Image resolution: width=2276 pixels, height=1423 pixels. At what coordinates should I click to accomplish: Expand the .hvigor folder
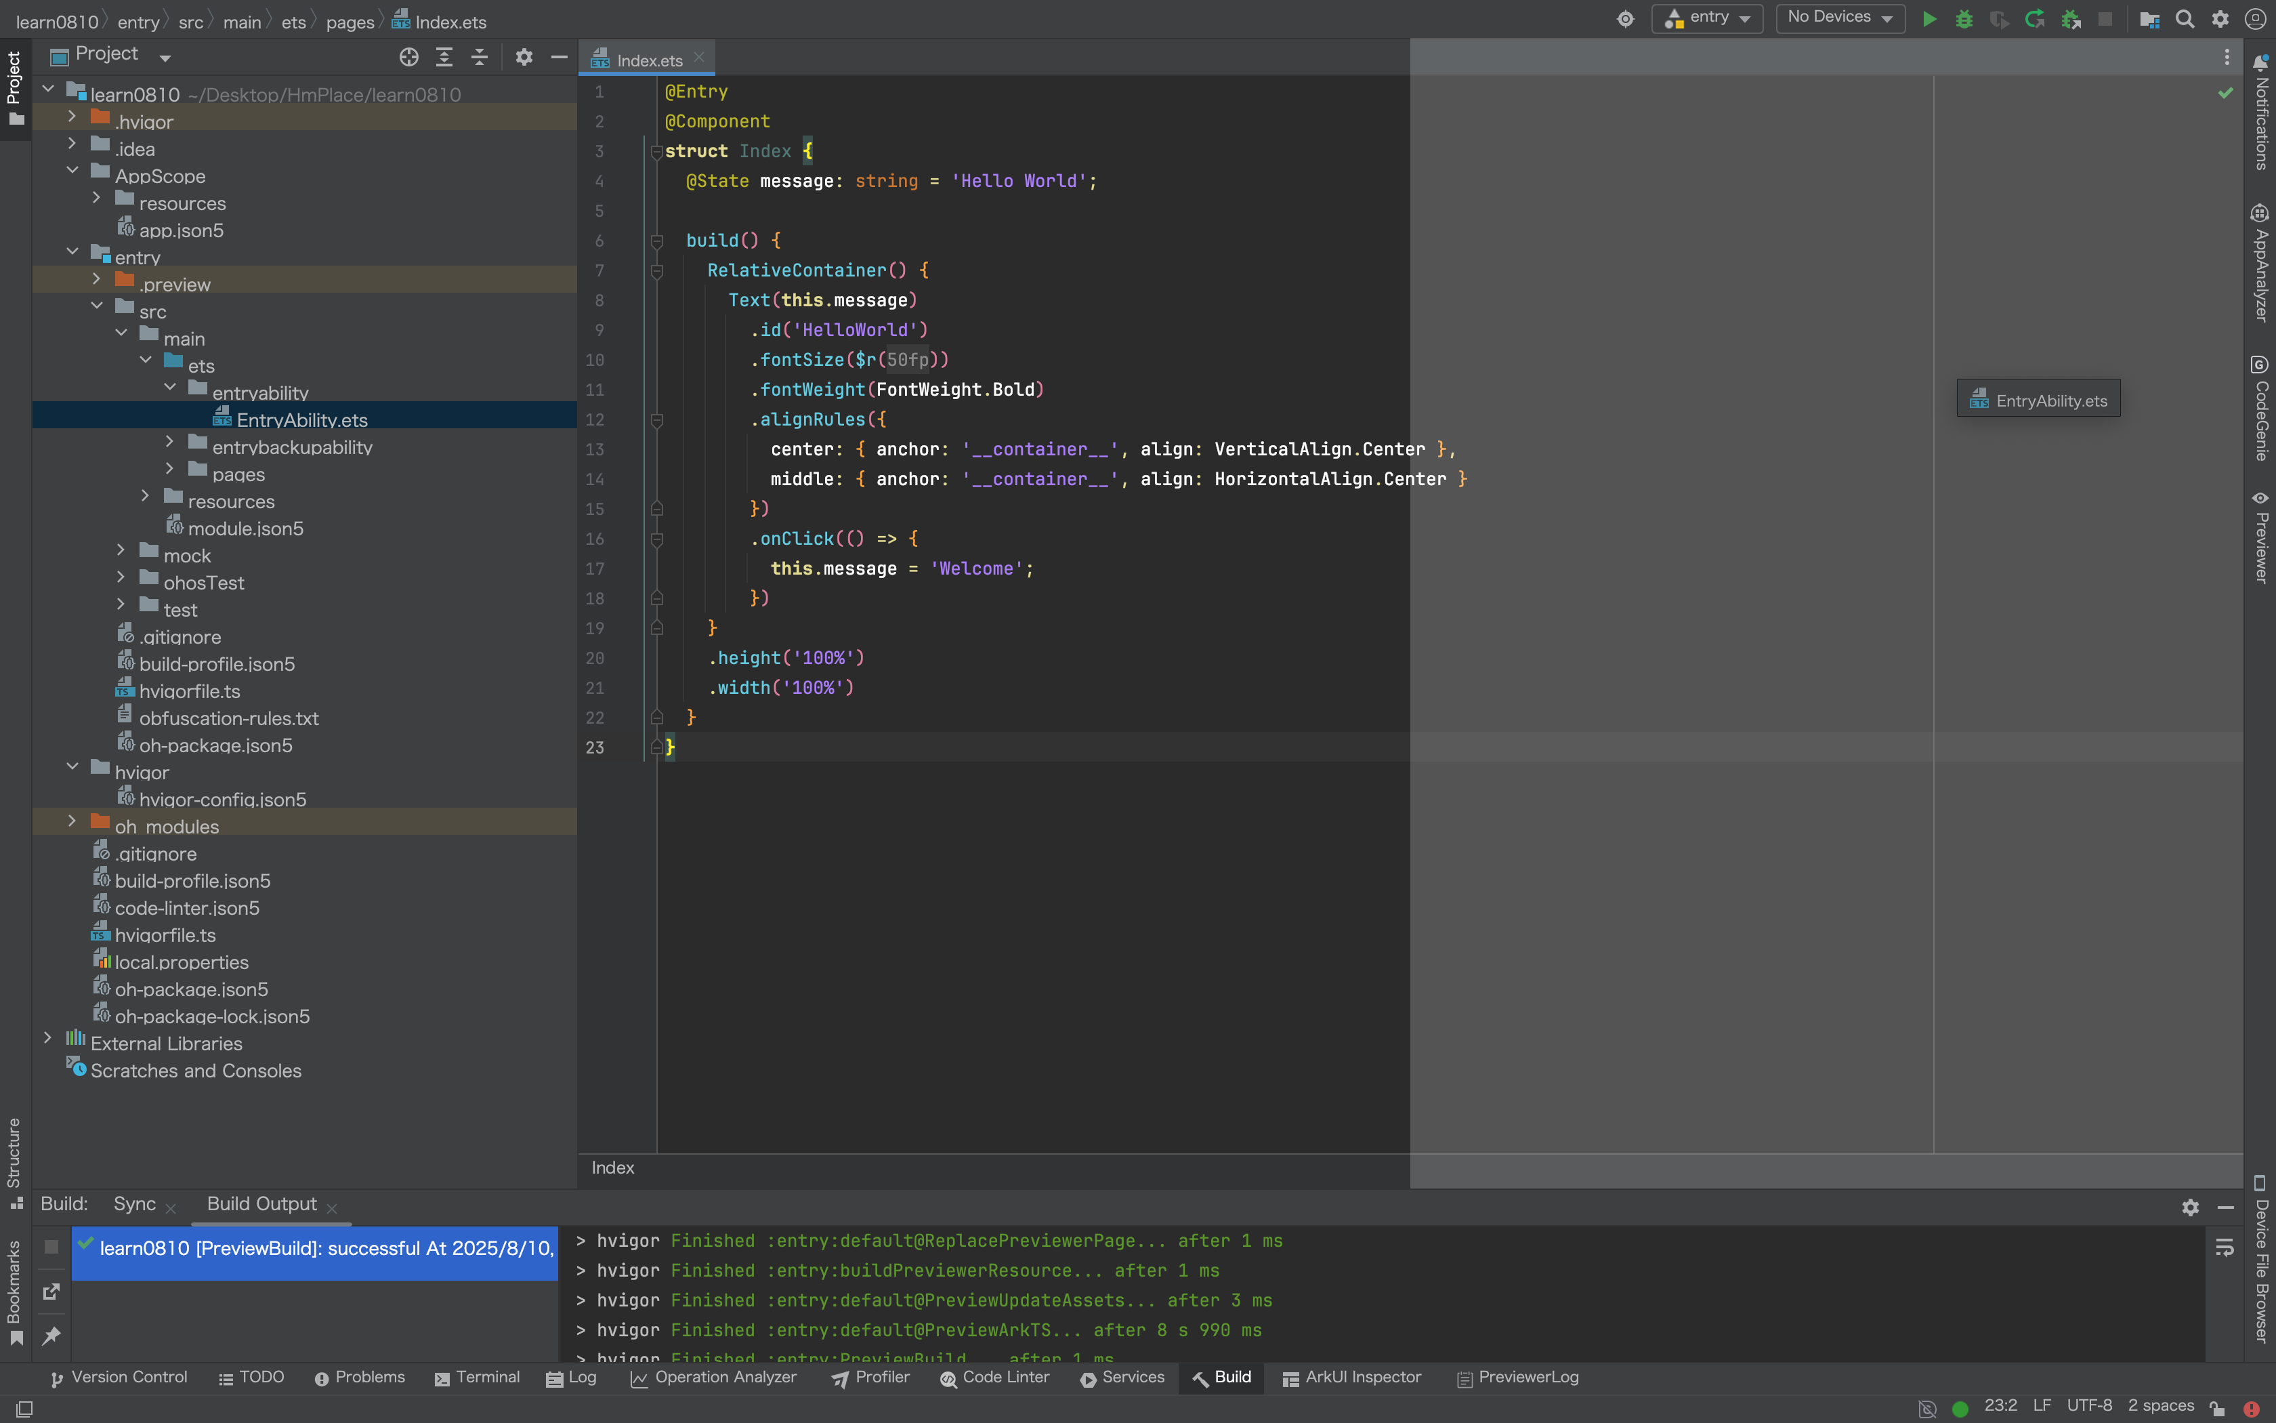click(72, 116)
